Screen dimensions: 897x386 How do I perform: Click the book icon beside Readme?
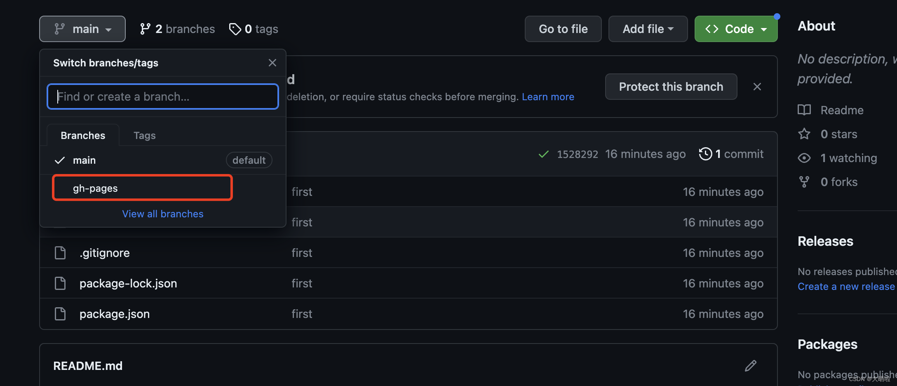pos(804,110)
